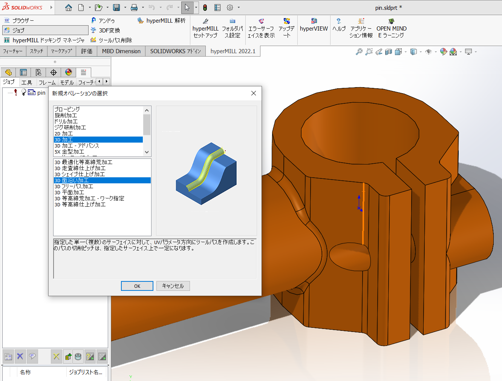The image size is (502, 381).
Task: Expand the SOLIDWORKS menu arrow
Action: click(52, 8)
